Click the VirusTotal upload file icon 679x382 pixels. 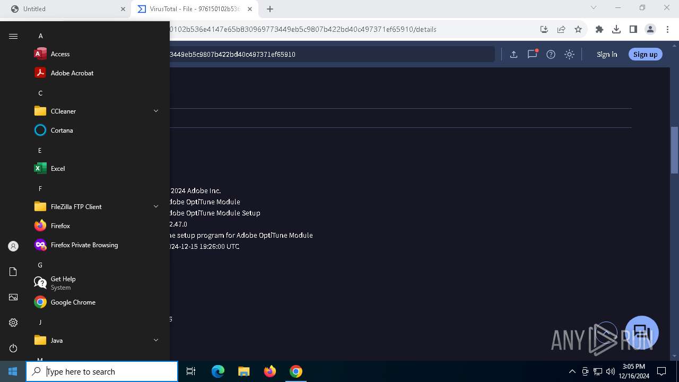[513, 54]
